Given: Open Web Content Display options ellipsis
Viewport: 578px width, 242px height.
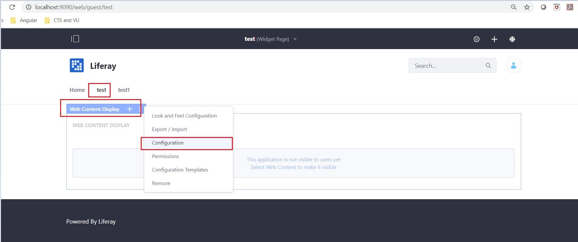Looking at the screenshot, I should pos(140,109).
